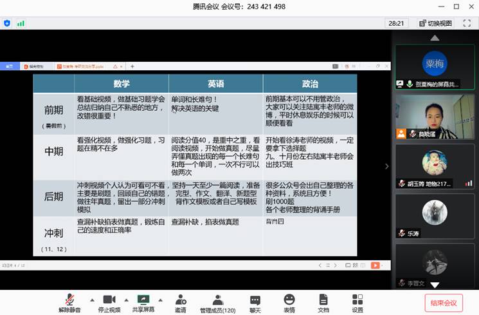This screenshot has width=479, height=315.
Task: Open the 文档 documents icon
Action: pos(323,300)
